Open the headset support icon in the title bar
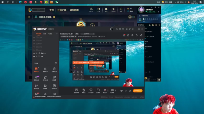This screenshot has height=114, width=204. (117, 29)
